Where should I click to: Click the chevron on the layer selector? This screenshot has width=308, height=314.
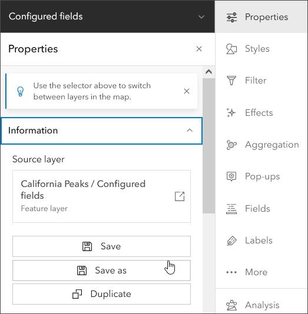[x=201, y=17]
